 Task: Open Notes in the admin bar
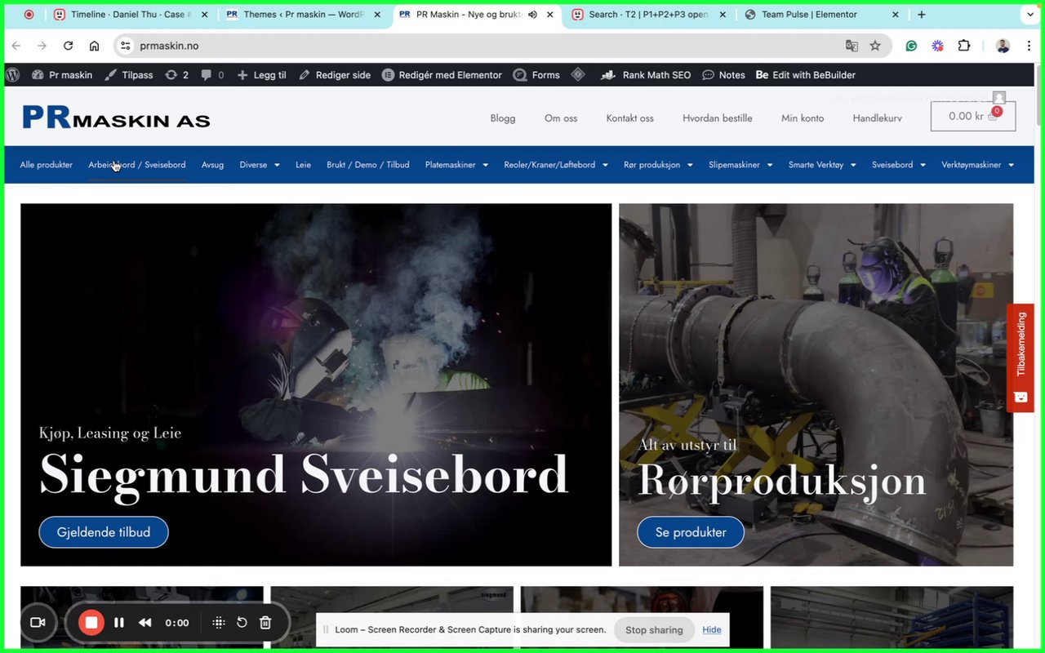(x=723, y=74)
